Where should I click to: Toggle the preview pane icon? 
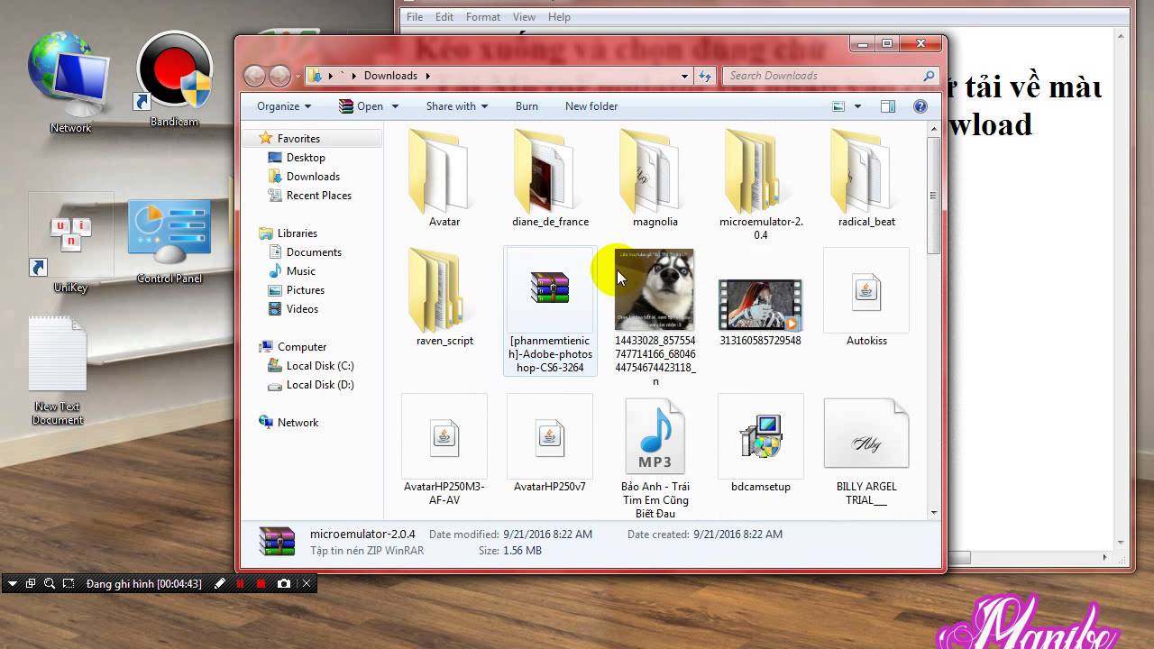pos(888,106)
